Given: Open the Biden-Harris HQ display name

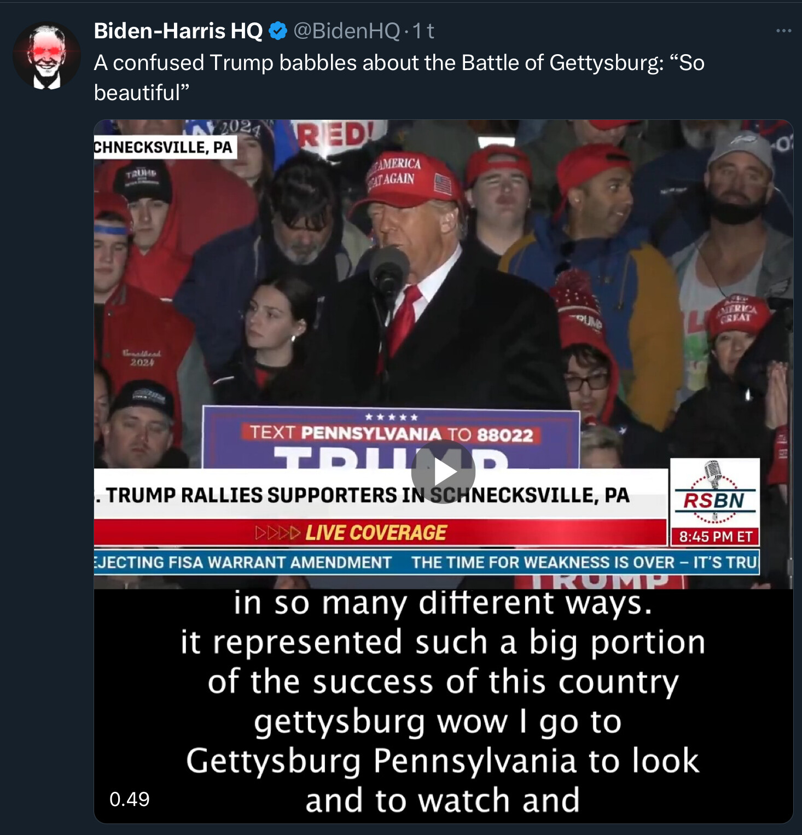Looking at the screenshot, I should [x=178, y=31].
